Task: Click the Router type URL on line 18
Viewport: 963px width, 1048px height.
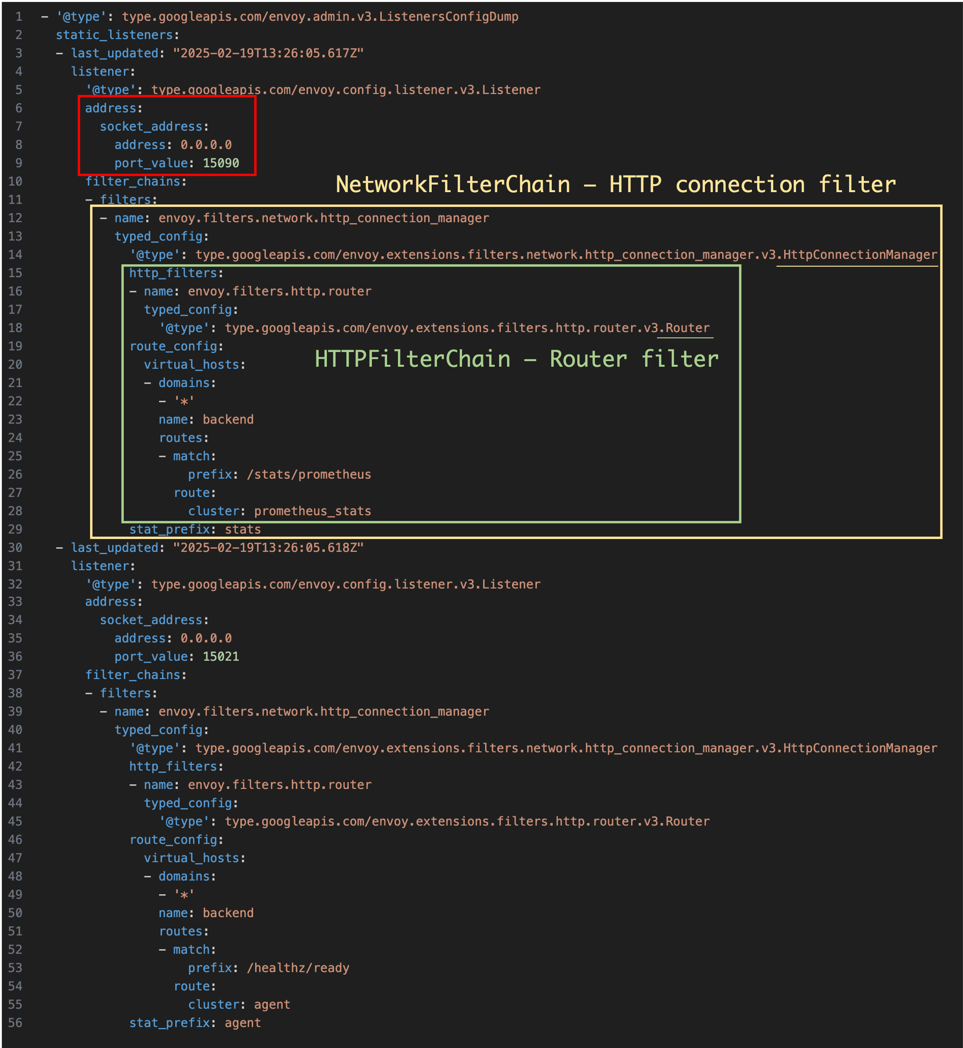Action: click(x=467, y=328)
